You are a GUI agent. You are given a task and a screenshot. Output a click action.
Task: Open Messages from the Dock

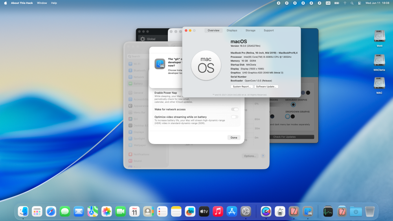click(x=65, y=212)
